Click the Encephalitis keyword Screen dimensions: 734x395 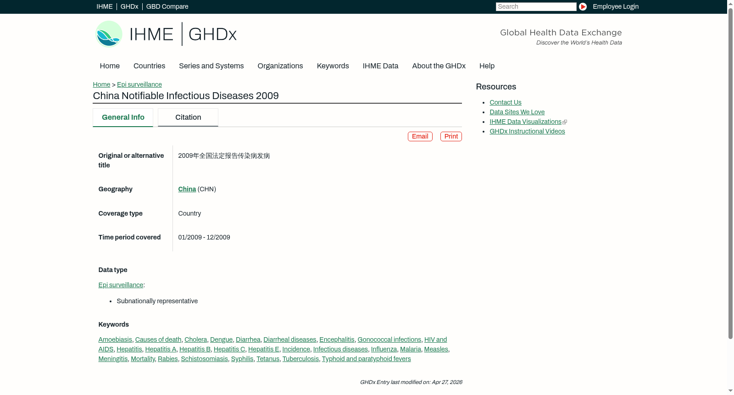(x=337, y=339)
